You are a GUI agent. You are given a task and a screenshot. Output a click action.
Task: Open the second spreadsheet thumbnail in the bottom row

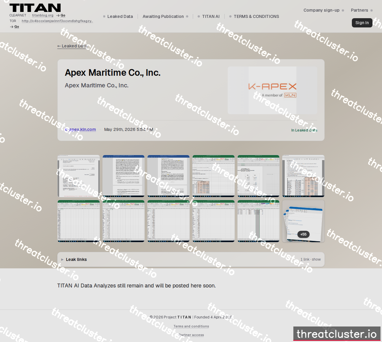(x=124, y=221)
